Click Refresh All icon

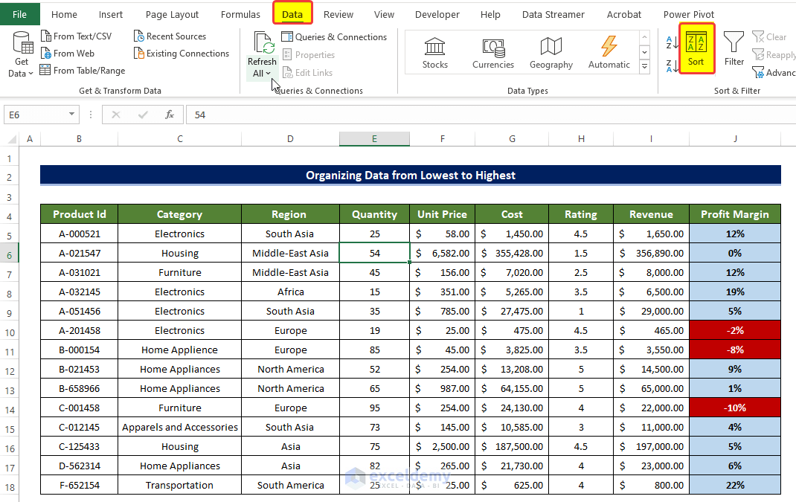click(263, 43)
